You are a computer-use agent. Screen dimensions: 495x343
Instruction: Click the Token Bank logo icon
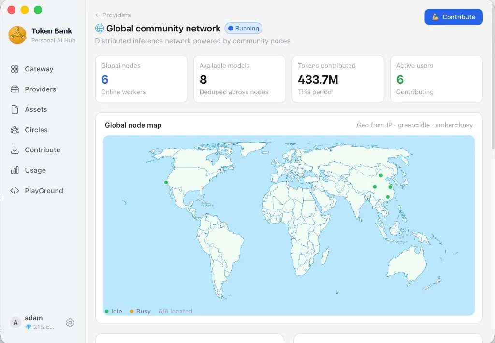(x=17, y=35)
